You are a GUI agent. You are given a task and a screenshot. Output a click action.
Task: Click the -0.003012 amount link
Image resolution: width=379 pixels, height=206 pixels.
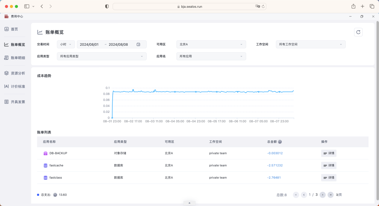tap(275, 153)
